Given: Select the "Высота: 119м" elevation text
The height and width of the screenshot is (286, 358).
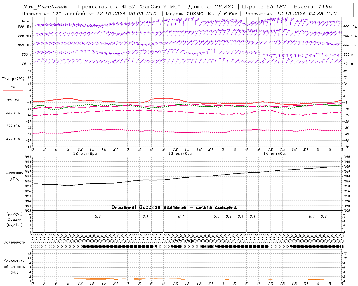Looking at the screenshot, I should (x=313, y=7).
